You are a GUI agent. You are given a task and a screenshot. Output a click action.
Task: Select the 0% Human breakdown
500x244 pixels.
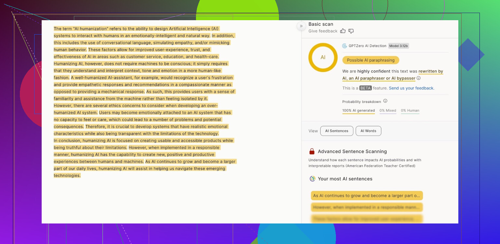tap(410, 111)
